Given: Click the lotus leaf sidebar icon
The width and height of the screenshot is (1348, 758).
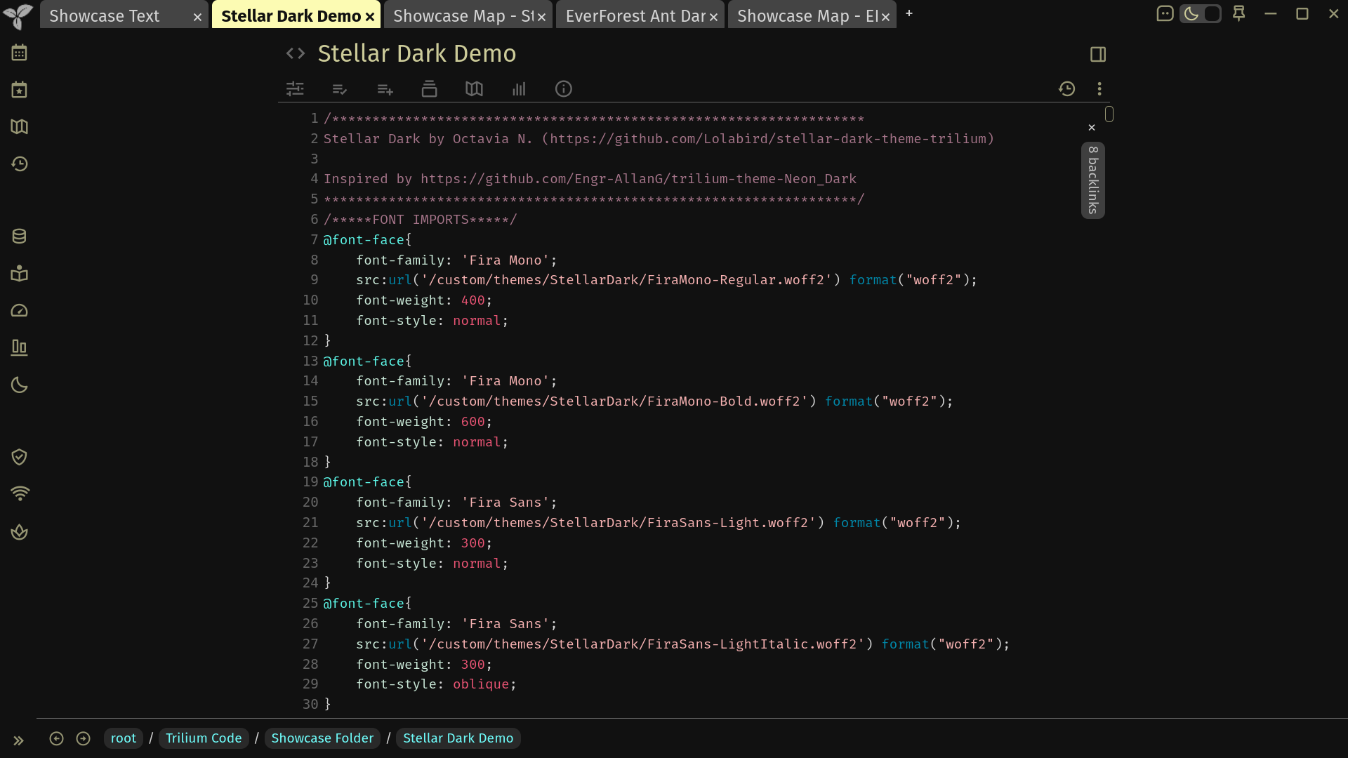Looking at the screenshot, I should [x=19, y=532].
